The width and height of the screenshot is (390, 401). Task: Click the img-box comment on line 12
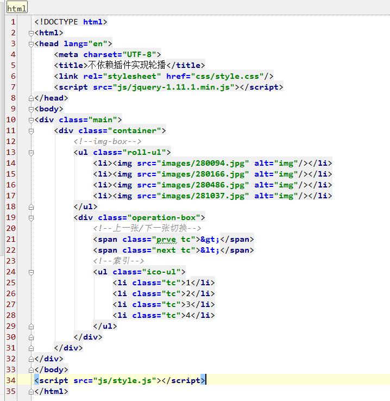point(108,141)
